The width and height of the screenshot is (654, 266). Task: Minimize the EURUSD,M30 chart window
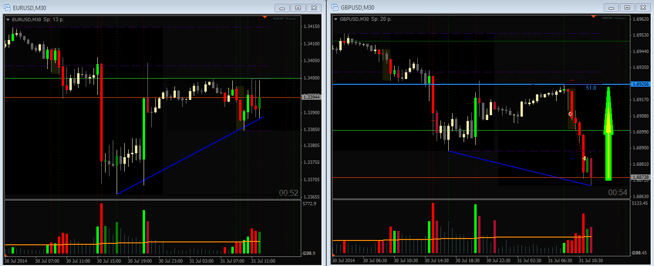[x=282, y=8]
